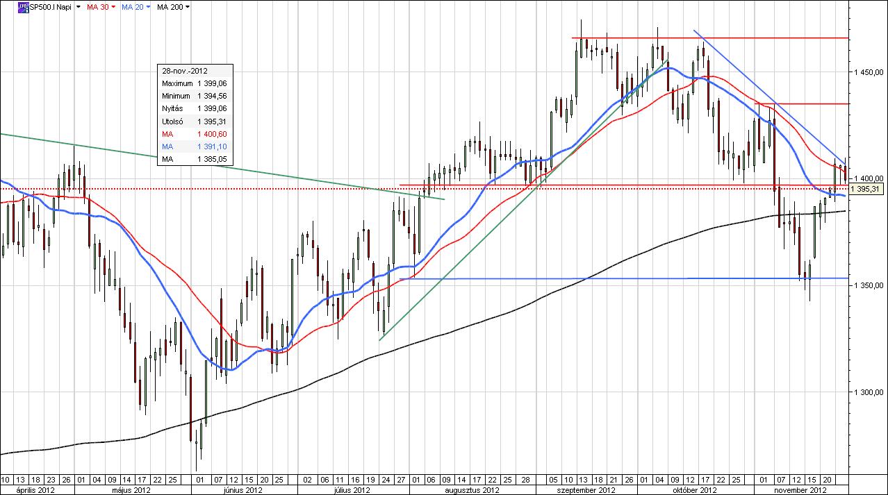Viewport: 888px width, 495px height.
Task: Select the blue horizontal support line near 1 350
Action: coord(624,278)
